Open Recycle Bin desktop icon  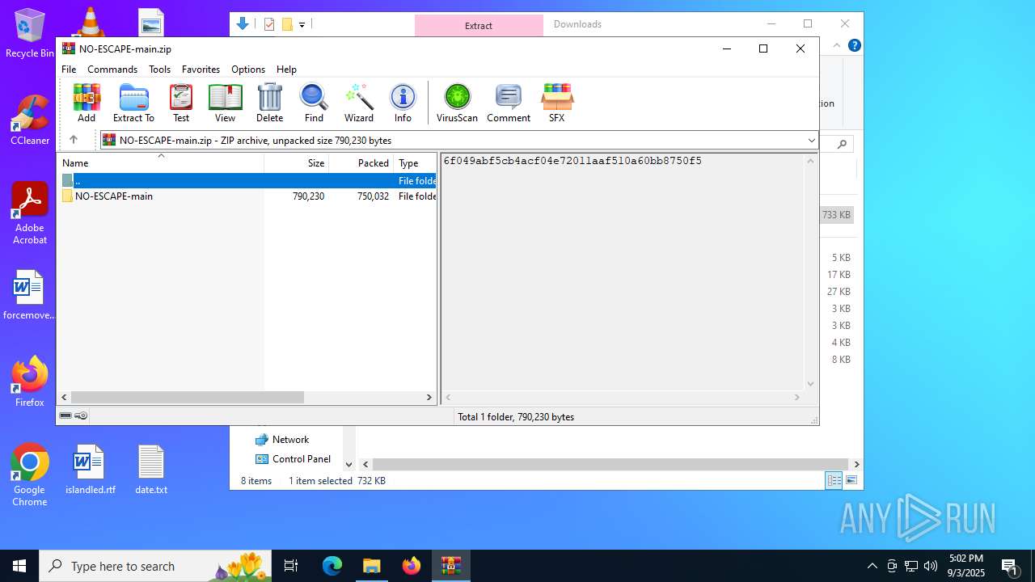[x=30, y=34]
